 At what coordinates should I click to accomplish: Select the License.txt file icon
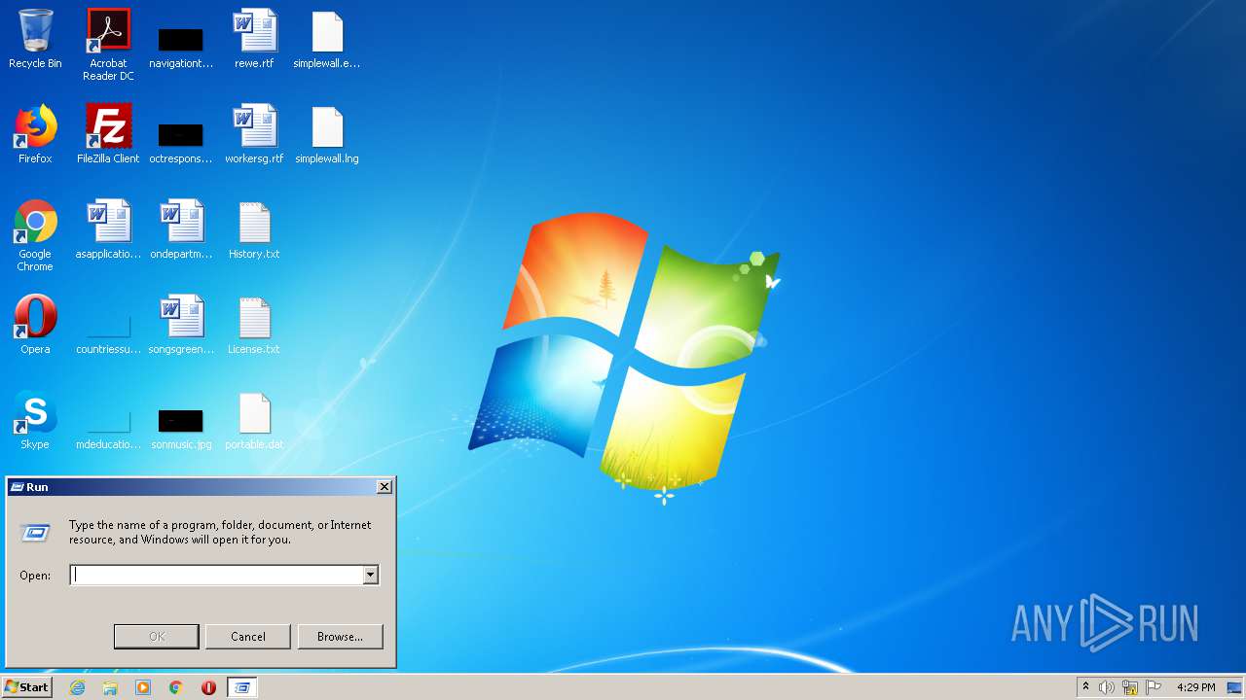254,325
